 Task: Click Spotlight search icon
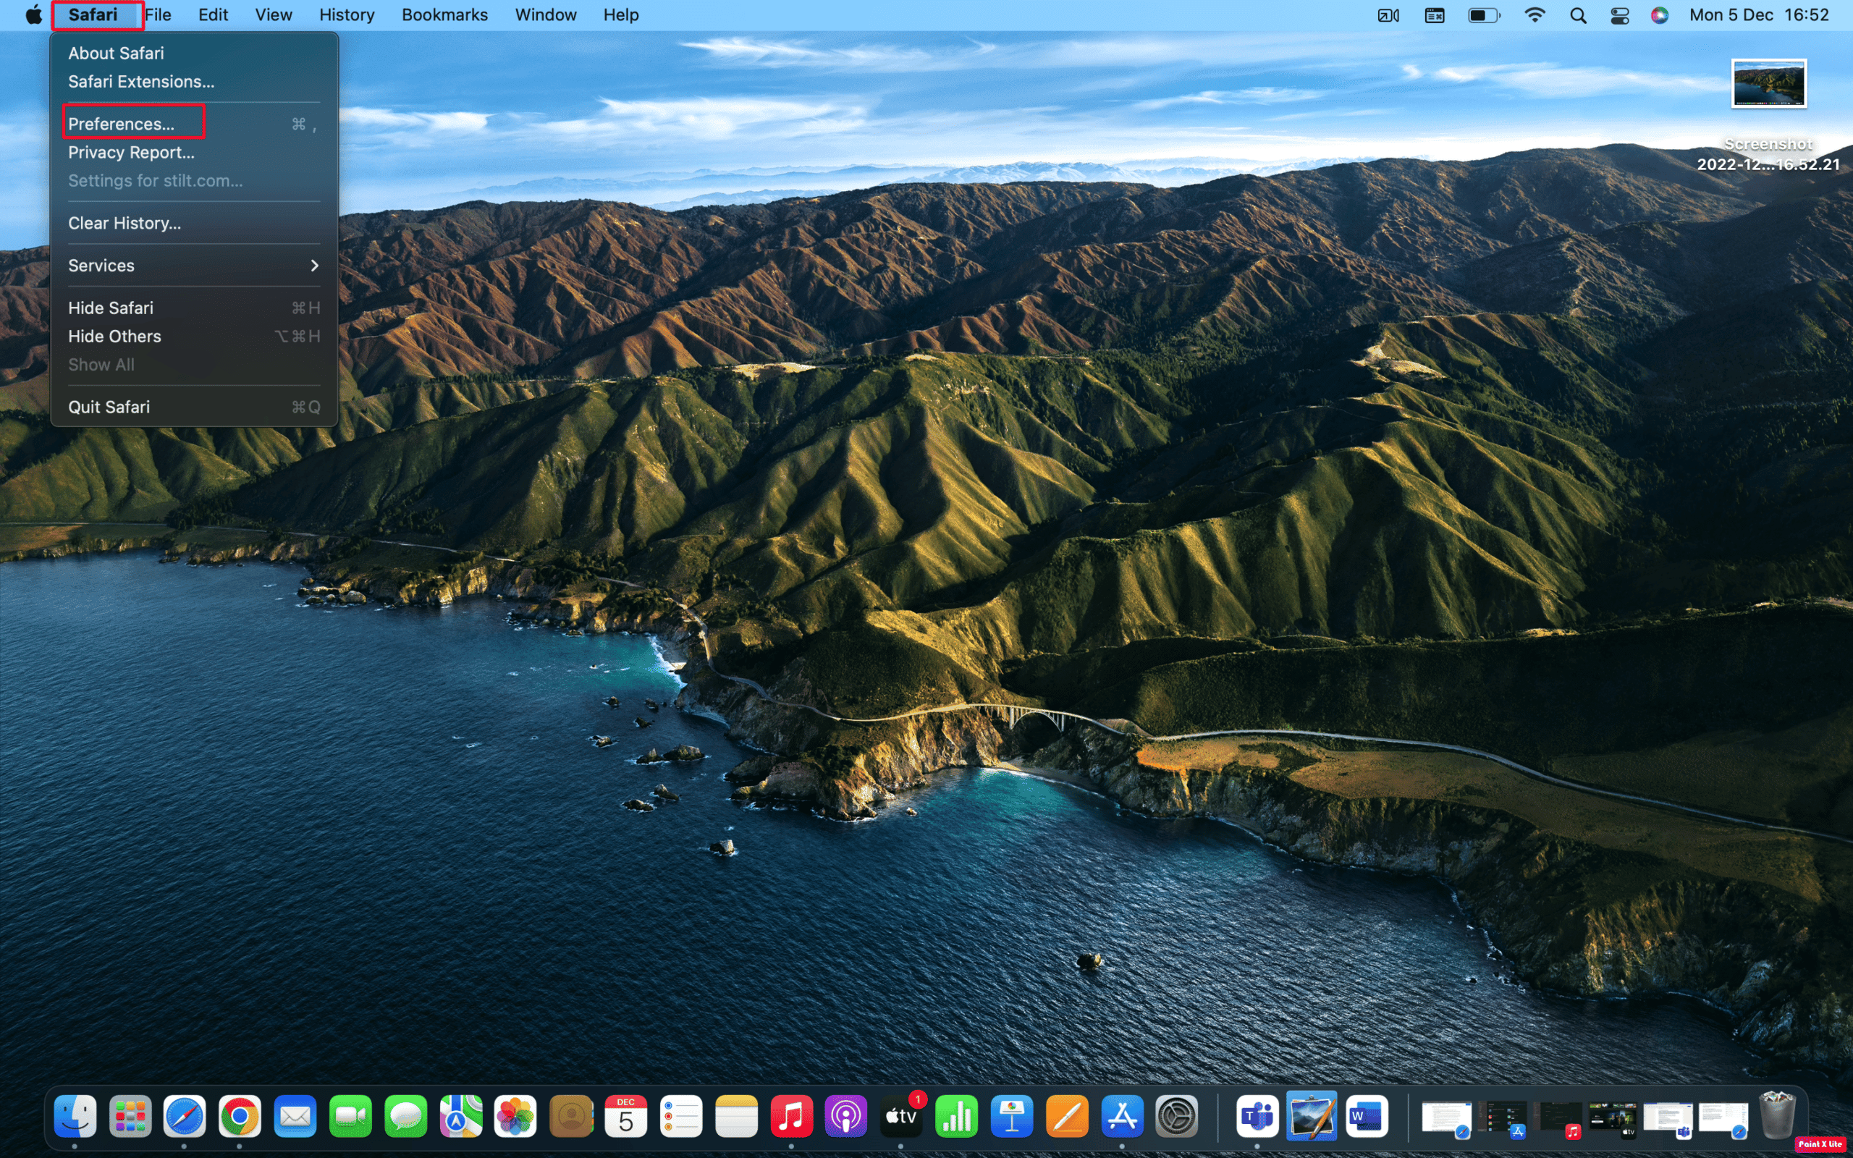(1576, 14)
